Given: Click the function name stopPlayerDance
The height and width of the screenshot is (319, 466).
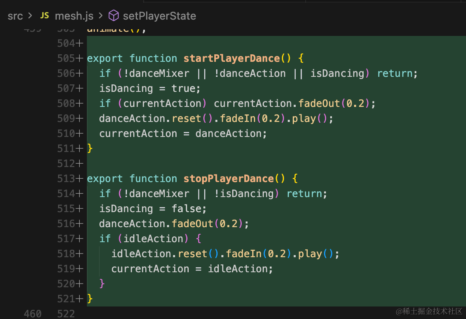Looking at the screenshot, I should [x=228, y=178].
